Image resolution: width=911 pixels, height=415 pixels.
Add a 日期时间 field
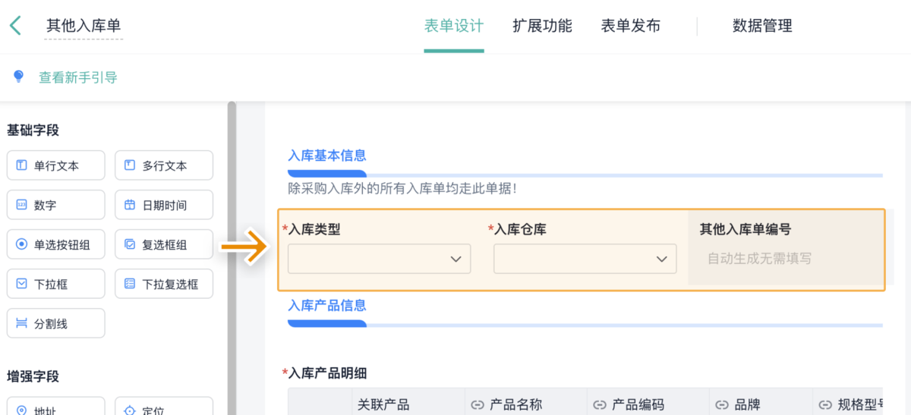164,205
